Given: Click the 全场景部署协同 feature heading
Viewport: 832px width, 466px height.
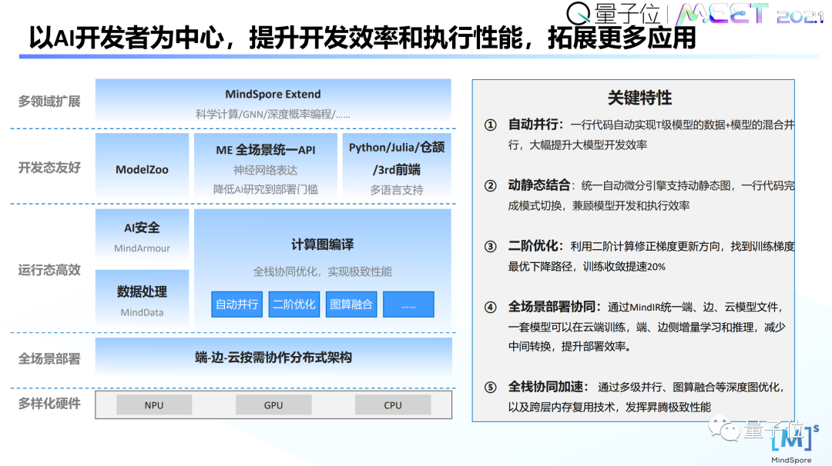Looking at the screenshot, I should click(554, 307).
